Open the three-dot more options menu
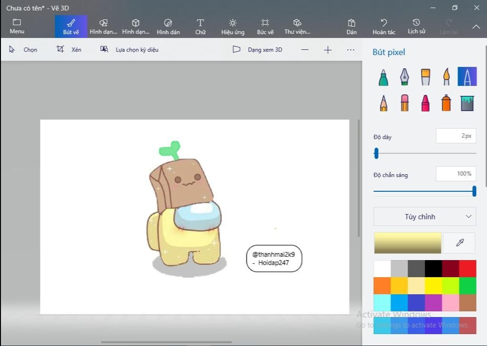Image resolution: width=487 pixels, height=346 pixels. click(x=351, y=50)
